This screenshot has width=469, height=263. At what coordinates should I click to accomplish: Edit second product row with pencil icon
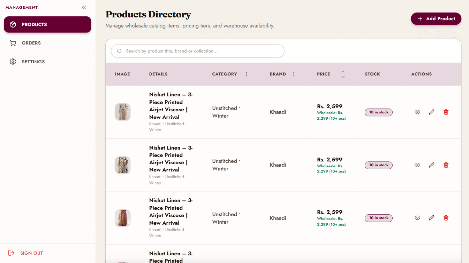point(432,165)
